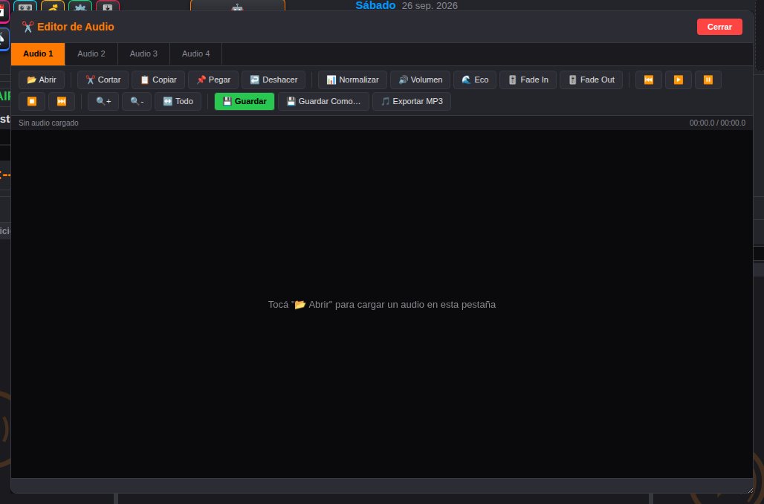The height and width of the screenshot is (504, 764).
Task: Start playback with play icon
Action: click(679, 80)
